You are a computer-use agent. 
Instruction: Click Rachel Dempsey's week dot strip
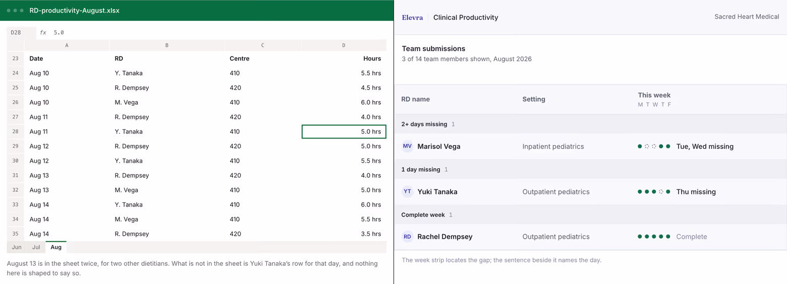[x=654, y=237]
